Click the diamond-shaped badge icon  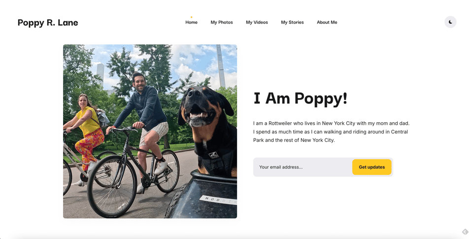tap(465, 232)
